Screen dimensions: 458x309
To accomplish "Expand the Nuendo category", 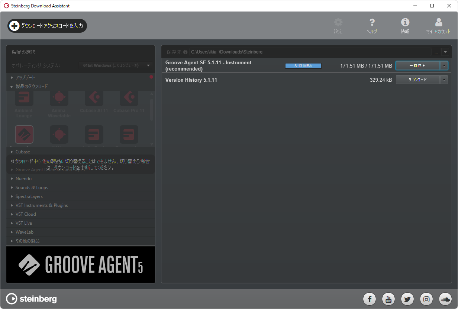I will [x=81, y=178].
